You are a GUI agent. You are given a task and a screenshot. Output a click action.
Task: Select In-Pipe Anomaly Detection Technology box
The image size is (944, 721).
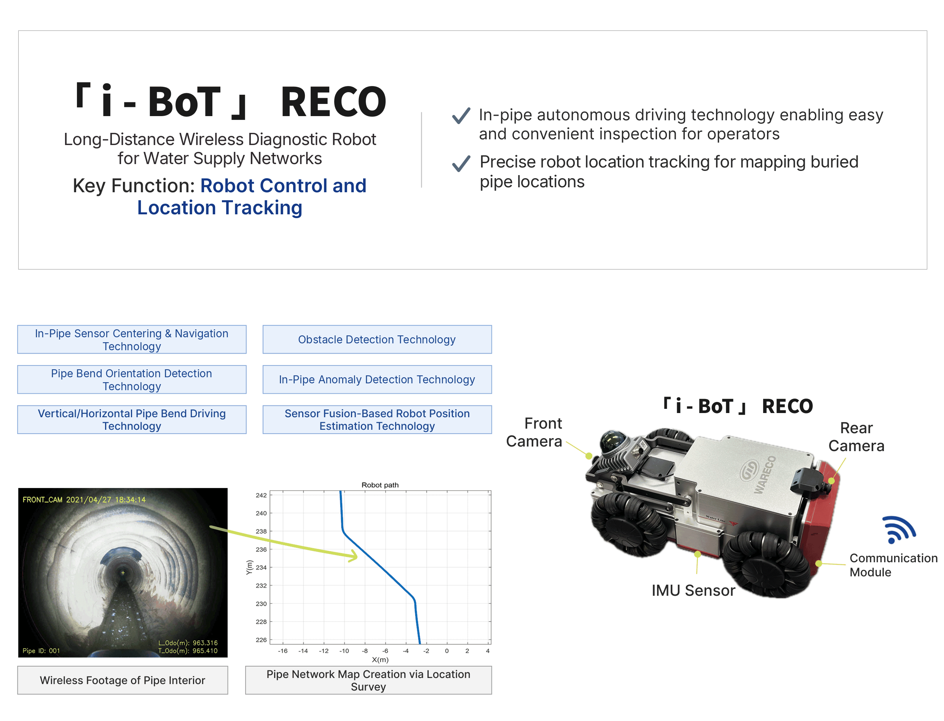click(377, 380)
